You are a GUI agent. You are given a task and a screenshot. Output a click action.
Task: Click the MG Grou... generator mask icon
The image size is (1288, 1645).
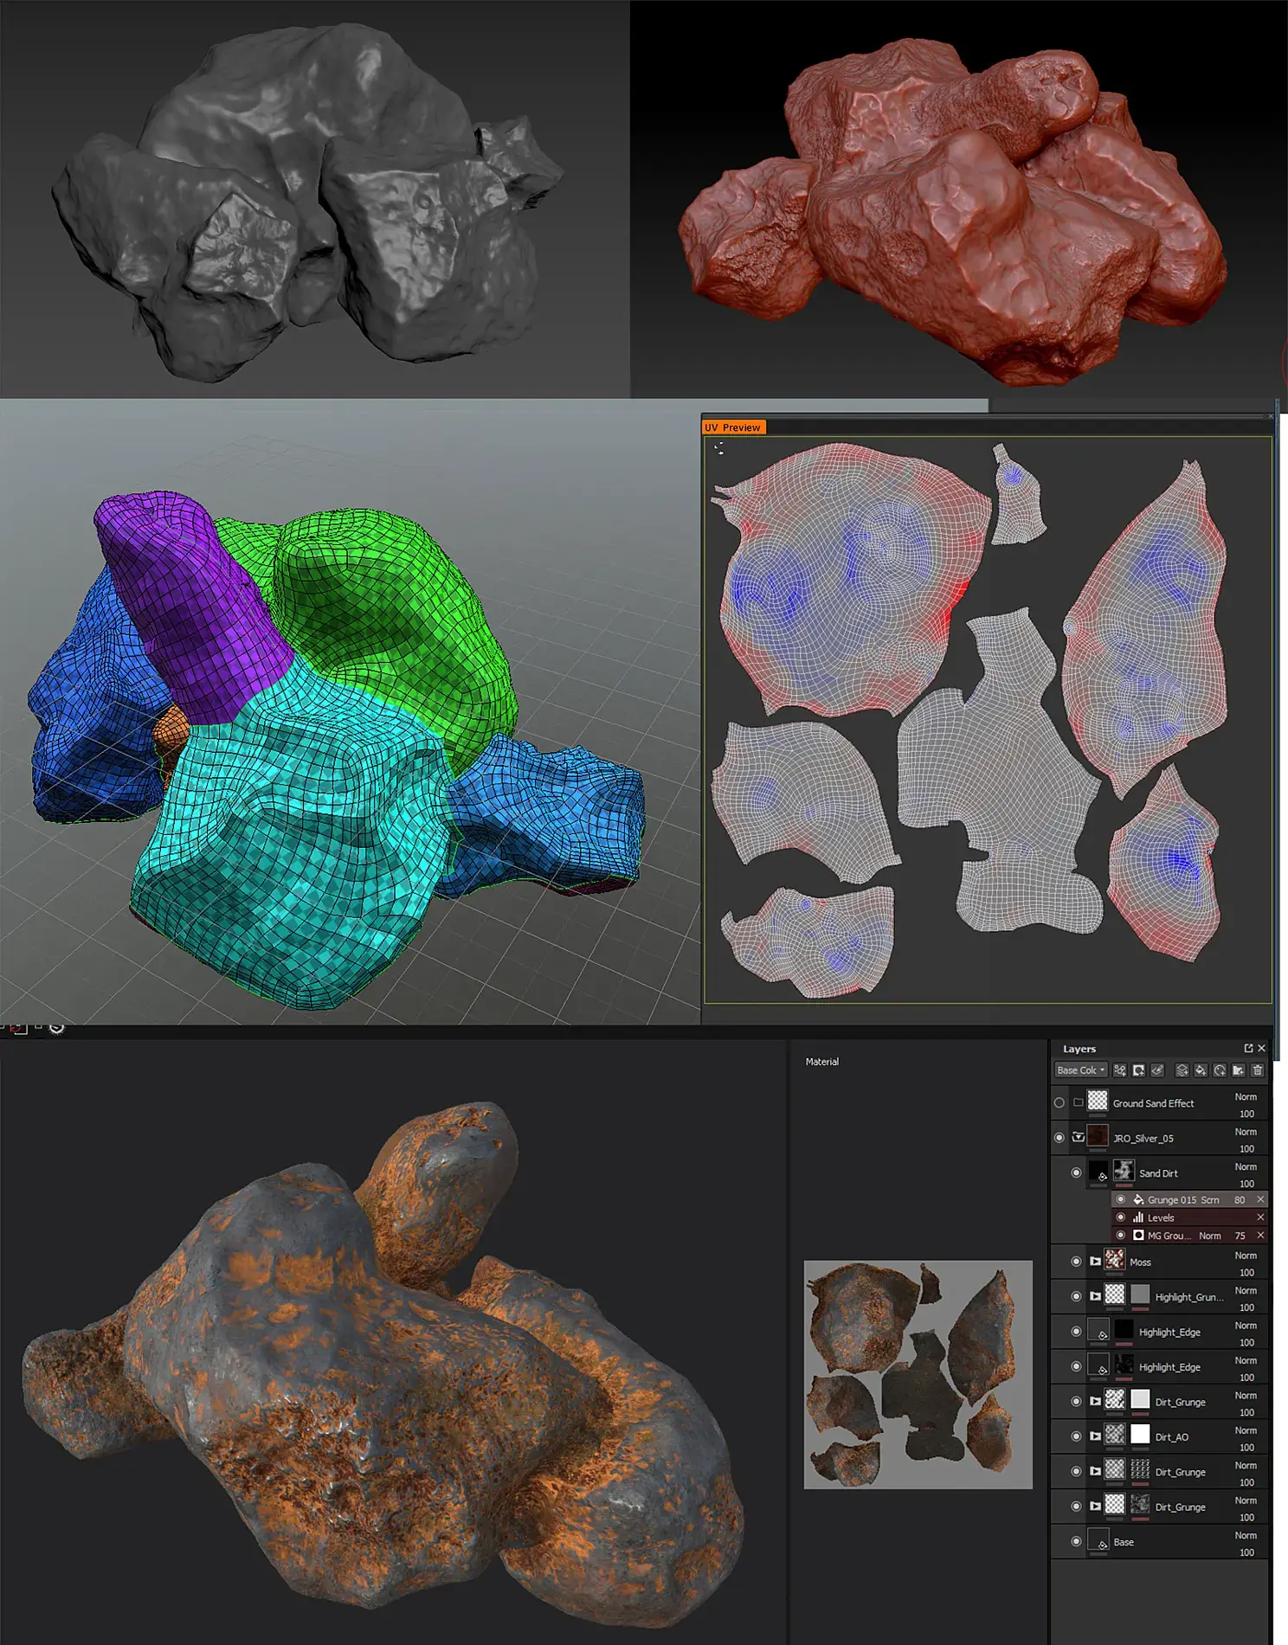[x=1138, y=1236]
